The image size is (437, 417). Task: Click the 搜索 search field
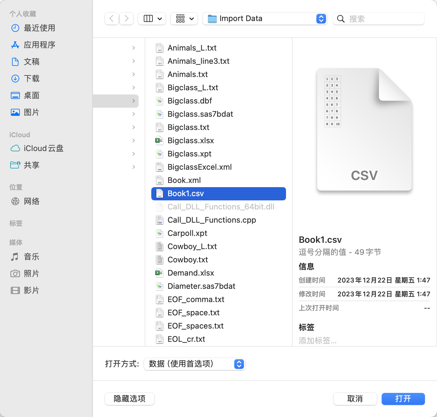(x=378, y=19)
